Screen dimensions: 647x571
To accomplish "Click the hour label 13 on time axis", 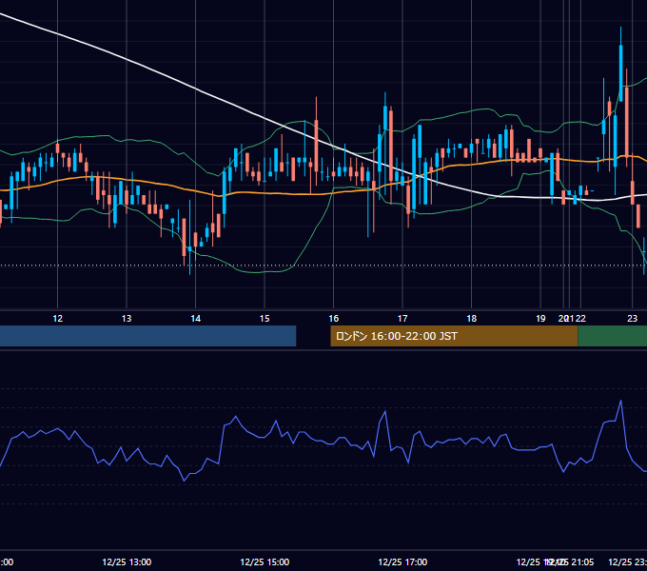I will click(x=127, y=319).
